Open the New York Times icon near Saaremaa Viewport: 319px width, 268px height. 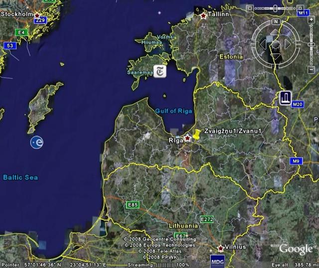(x=159, y=71)
